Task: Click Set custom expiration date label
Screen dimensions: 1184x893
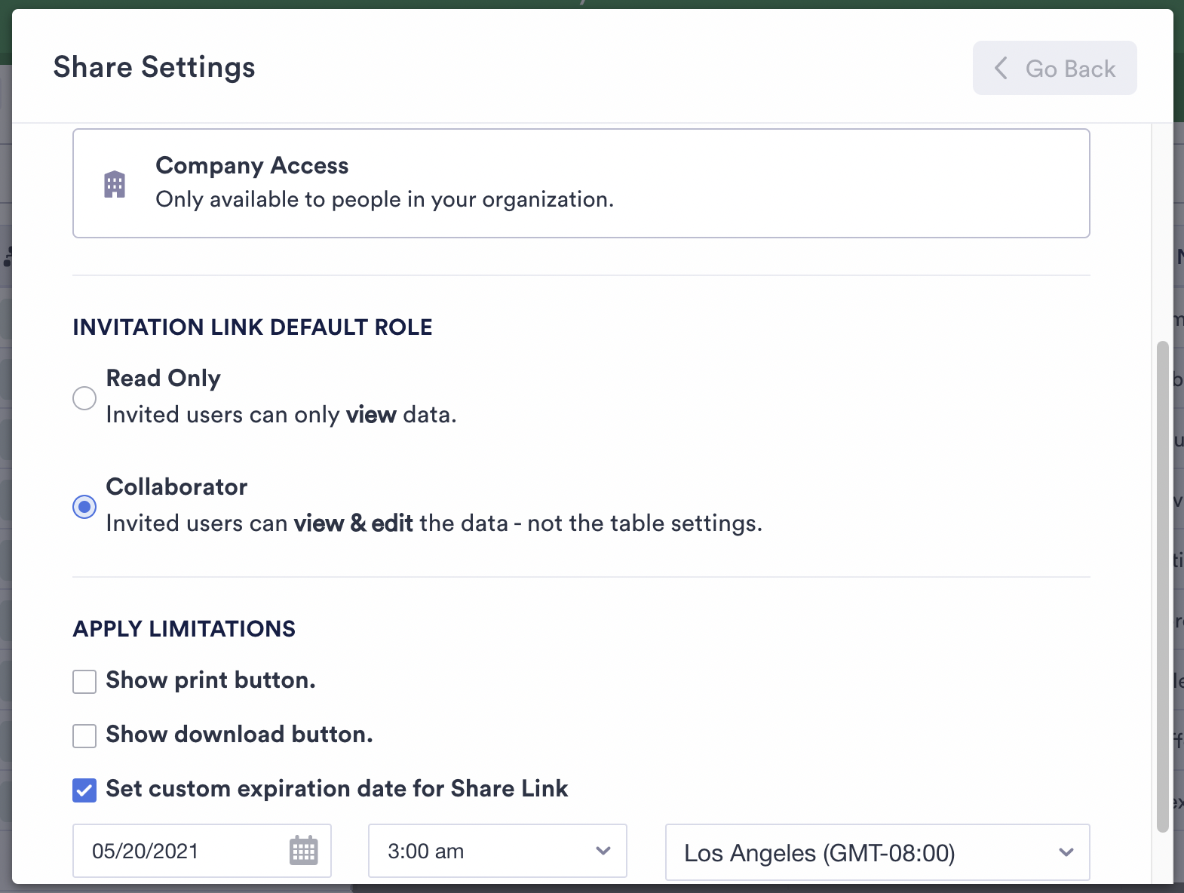Action: point(337,789)
